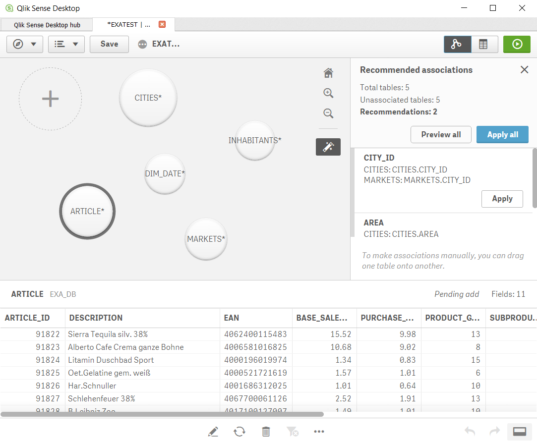This screenshot has width=537, height=445.
Task: Switch to Tables view
Action: 482,44
